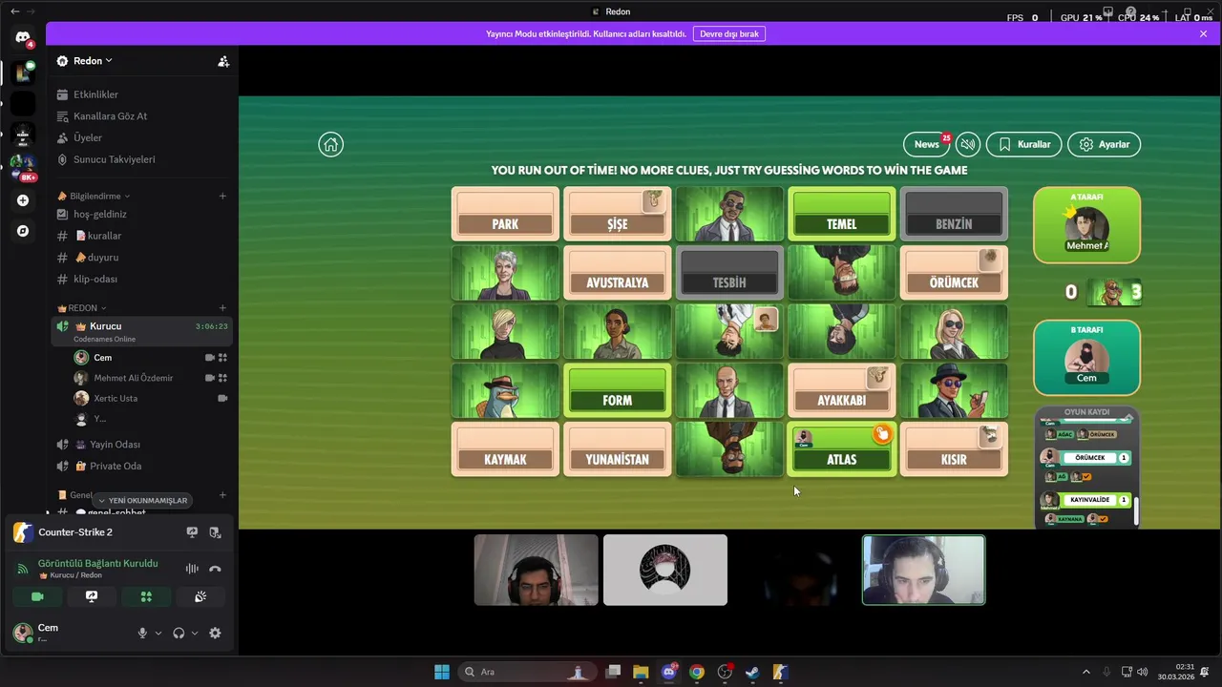
Task: Select the KISIR word card
Action: point(954,449)
